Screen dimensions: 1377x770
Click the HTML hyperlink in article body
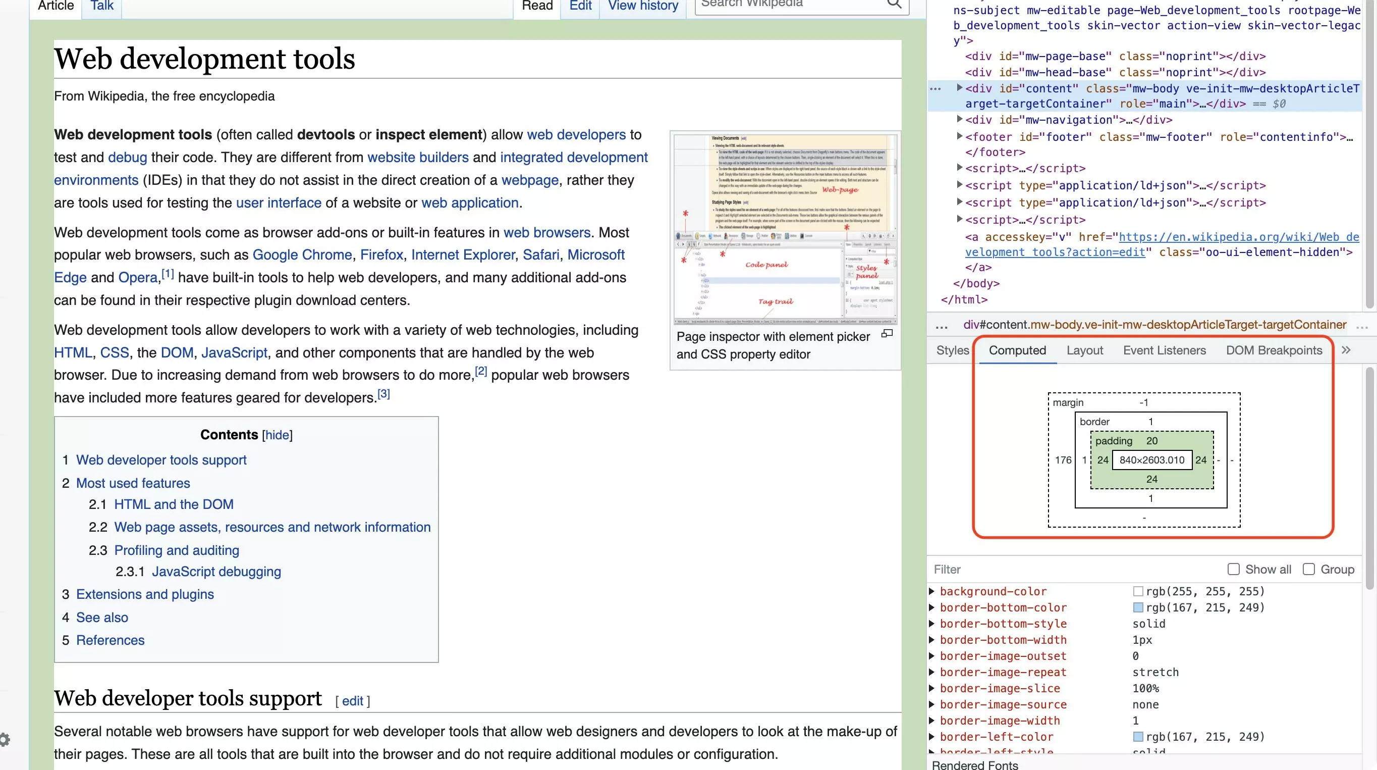(x=72, y=352)
